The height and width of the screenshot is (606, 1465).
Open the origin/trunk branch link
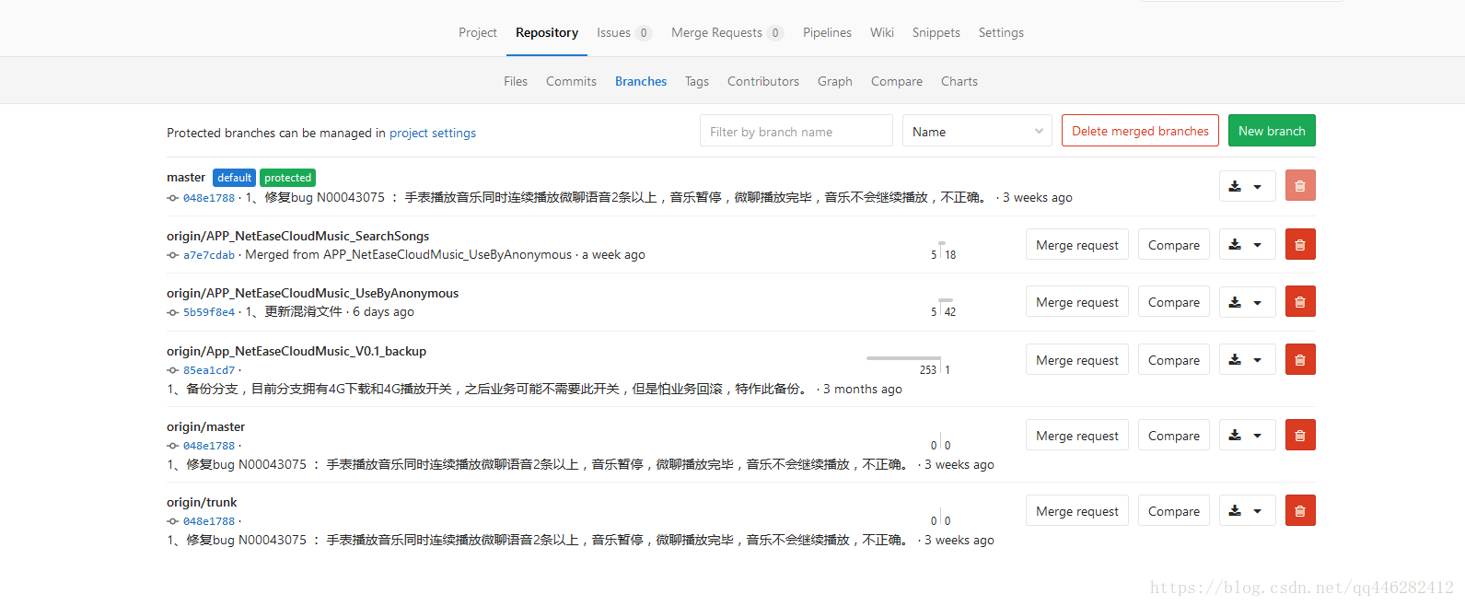coord(202,502)
